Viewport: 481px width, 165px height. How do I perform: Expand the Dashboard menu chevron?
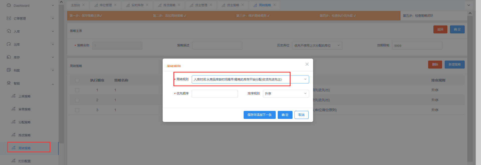(53, 5)
